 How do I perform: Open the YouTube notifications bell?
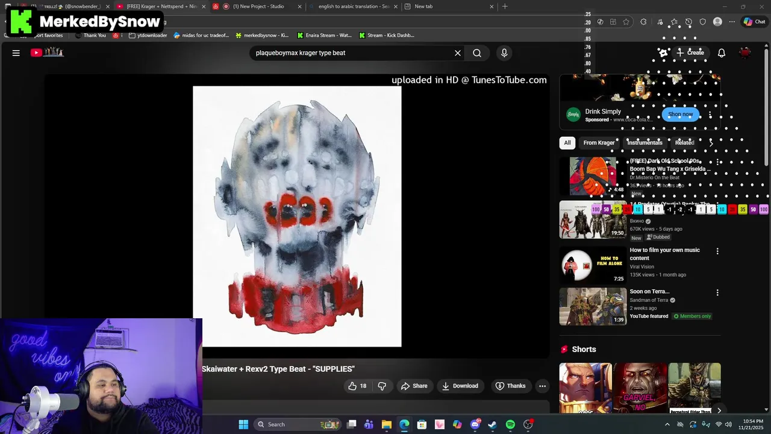[722, 53]
